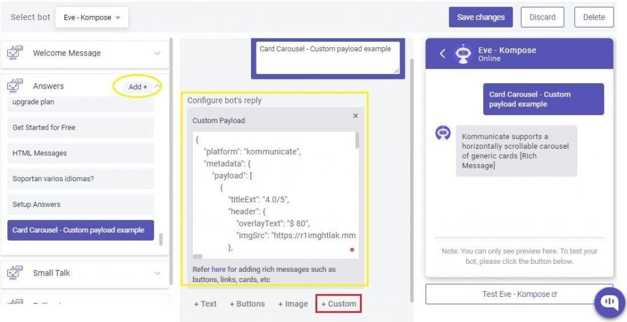Select the HTML Messages answer
This screenshot has width=627, height=322.
(x=80, y=153)
